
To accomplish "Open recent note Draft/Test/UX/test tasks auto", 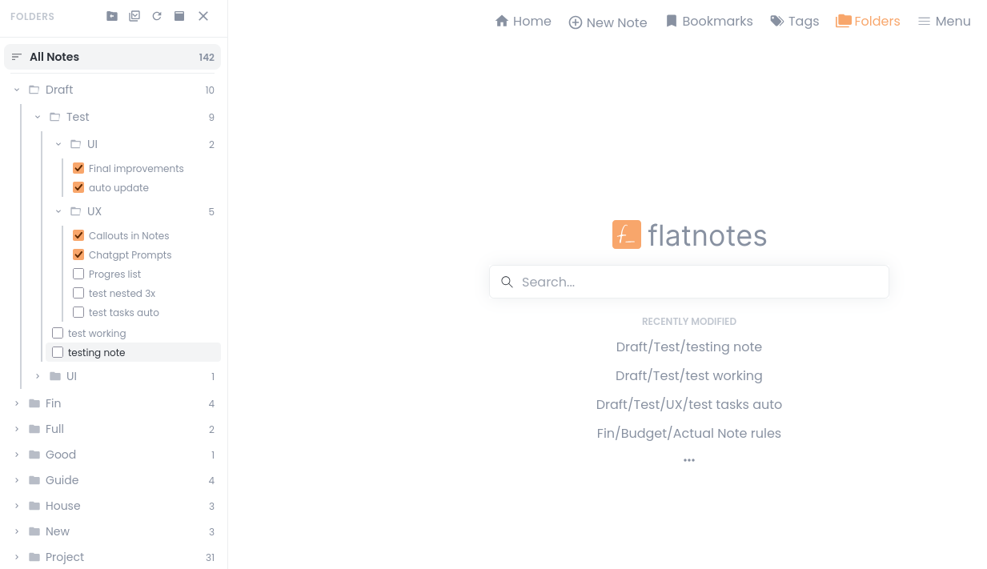I will [689, 404].
